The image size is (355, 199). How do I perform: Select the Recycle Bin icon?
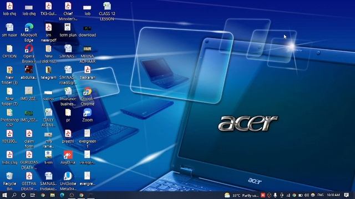[x=9, y=181]
